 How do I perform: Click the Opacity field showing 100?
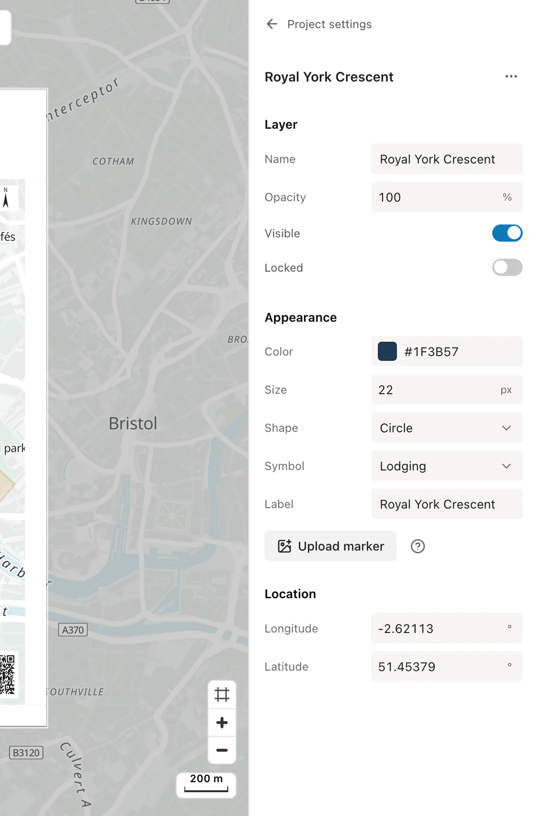pyautogui.click(x=446, y=197)
